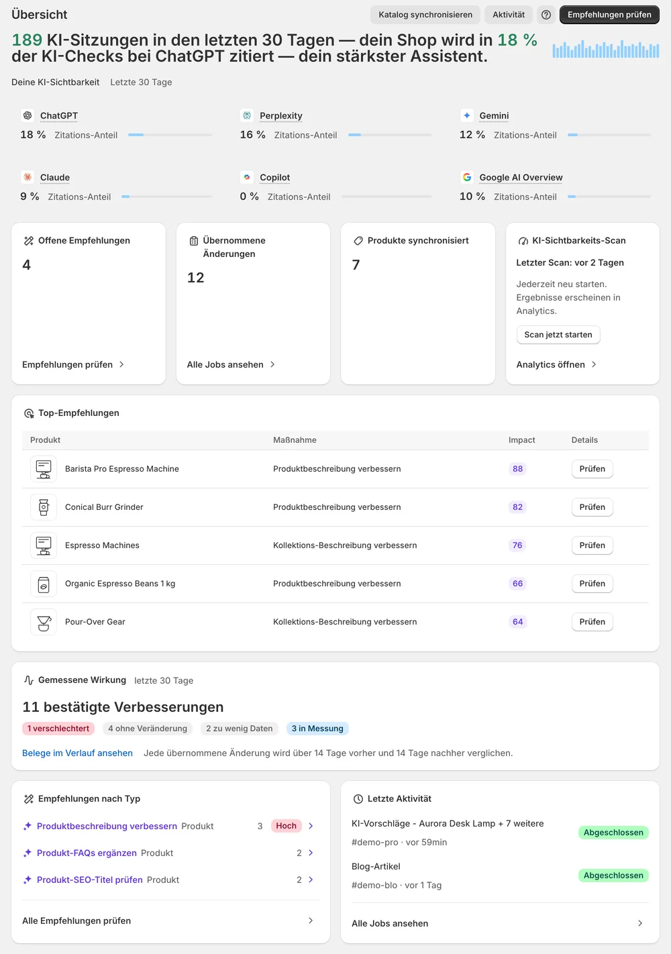Expand Produkt-FAQs ergänzen row chevron
The width and height of the screenshot is (671, 954).
(x=311, y=853)
